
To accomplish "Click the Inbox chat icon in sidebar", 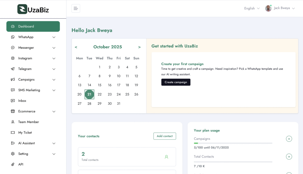I will point(13,101).
